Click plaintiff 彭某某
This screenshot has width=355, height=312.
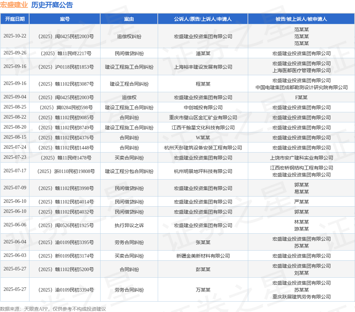(203, 269)
